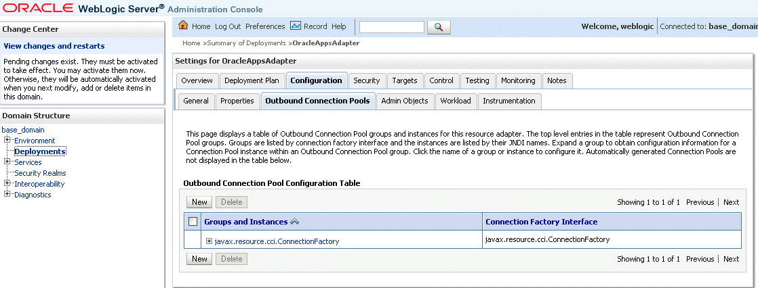Open the Targets tab
Viewport: 758px width, 288px height.
pyautogui.click(x=405, y=80)
